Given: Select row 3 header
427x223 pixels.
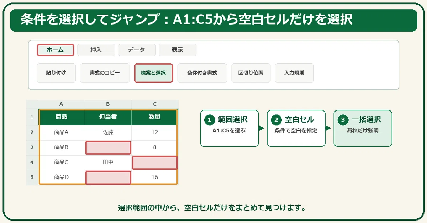Looking at the screenshot, I should 32,147.
